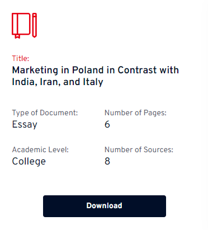Click the word "Italy" in the title
208x230 pixels.
click(93, 82)
